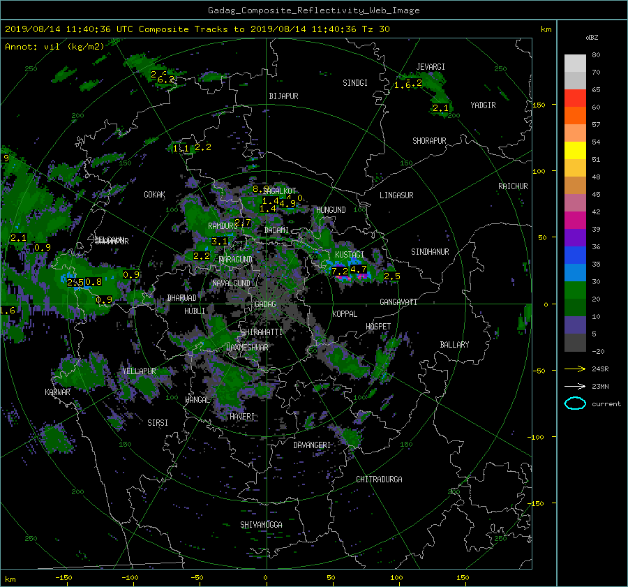Click the DAVANGERI label
This screenshot has width=628, height=587.
tap(312, 445)
